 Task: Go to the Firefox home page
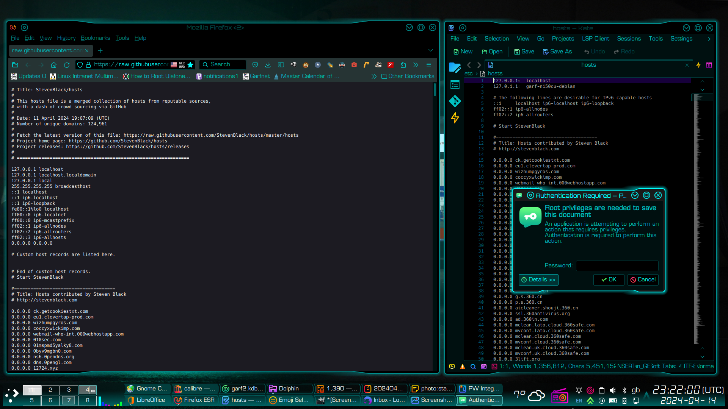click(54, 65)
